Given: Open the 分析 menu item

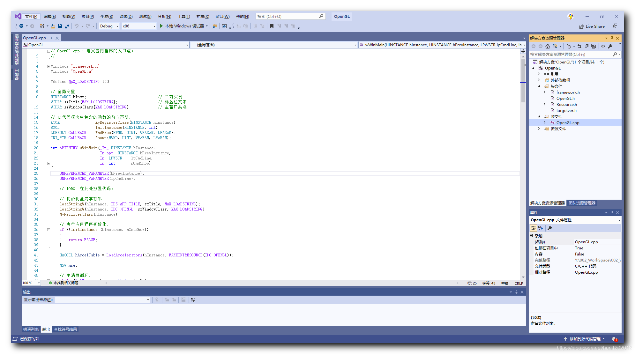Looking at the screenshot, I should coord(164,17).
